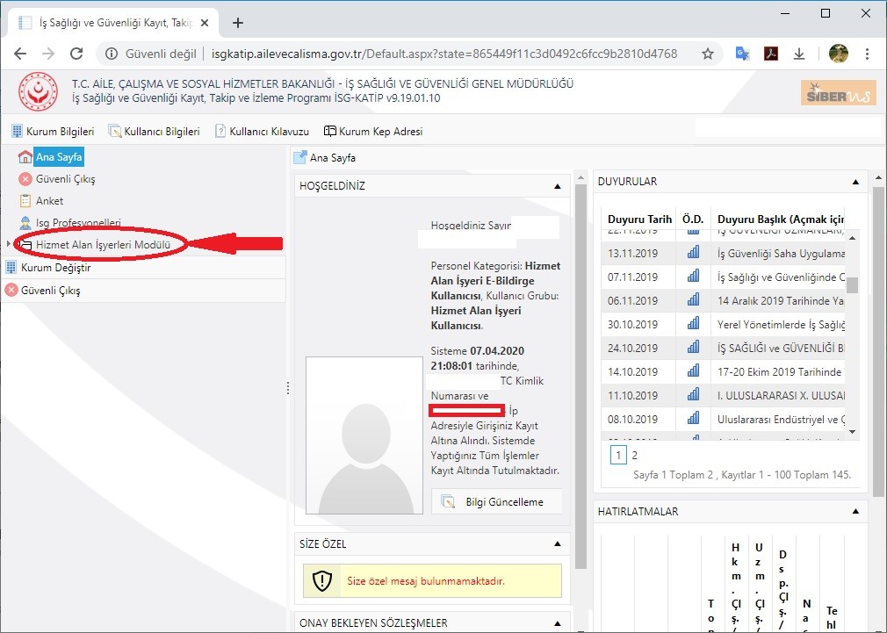Click the user profile photo placeholder

(x=364, y=435)
